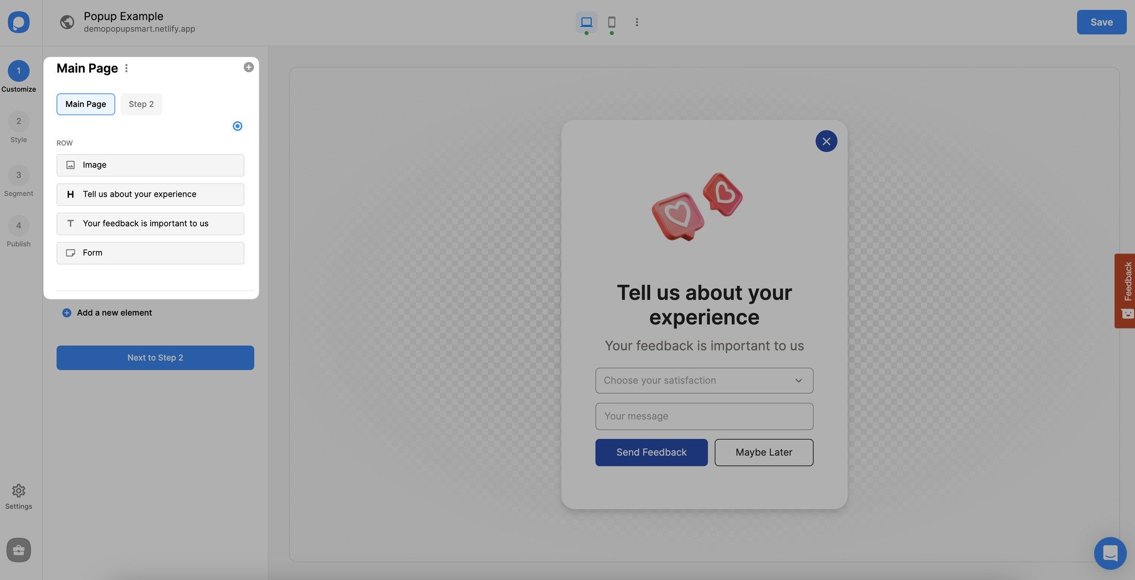Select the Form element row

click(150, 253)
